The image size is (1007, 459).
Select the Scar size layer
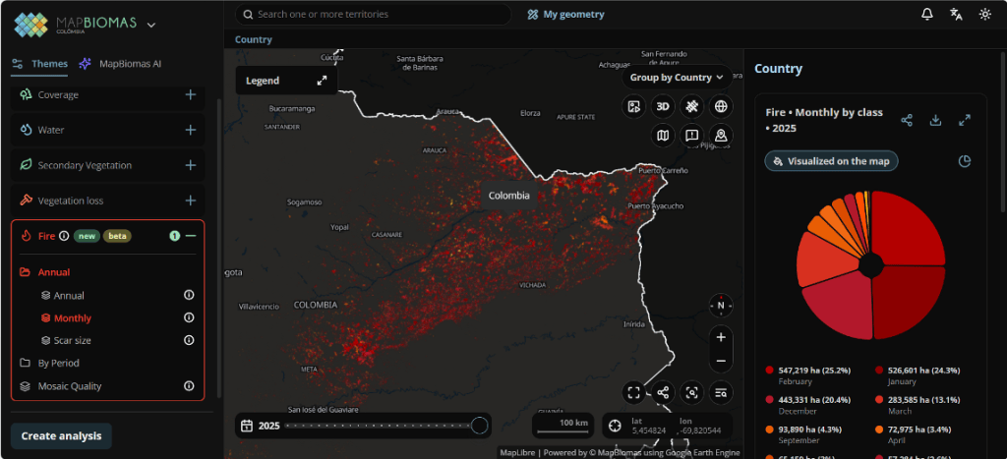point(72,340)
